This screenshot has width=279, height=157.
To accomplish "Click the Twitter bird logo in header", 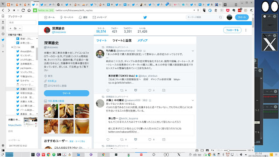I will (x=145, y=17).
